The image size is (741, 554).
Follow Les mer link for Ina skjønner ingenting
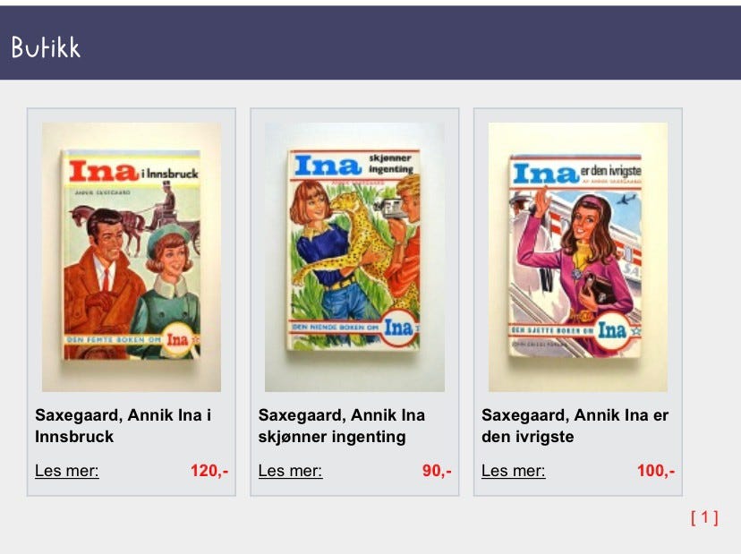click(290, 471)
